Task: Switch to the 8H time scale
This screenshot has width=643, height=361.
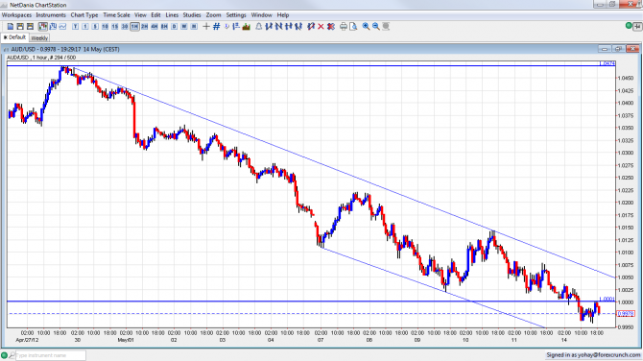Action: coord(164,26)
